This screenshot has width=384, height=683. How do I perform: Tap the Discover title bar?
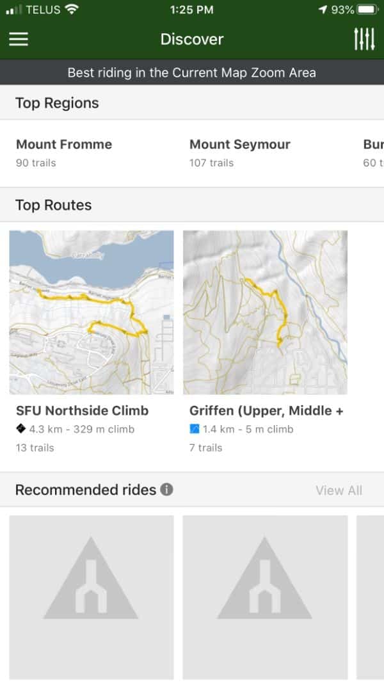192,39
